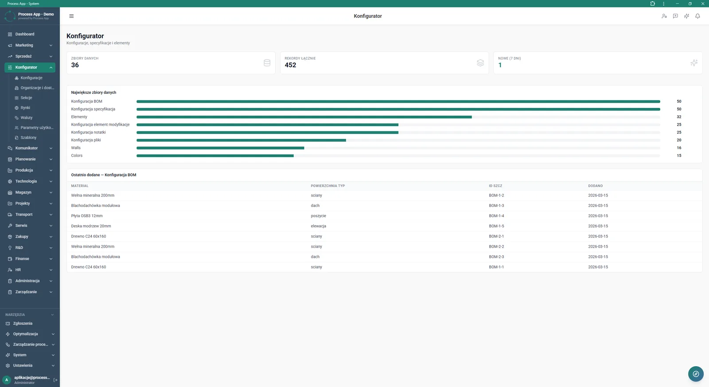Viewport: 709px width, 387px height.
Task: Click the logout icon beside the account
Action: [x=55, y=380]
